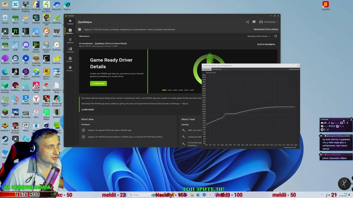This screenshot has height=198, width=353.
Task: Refresh drivers with the circular arrow icon
Action: click(x=276, y=36)
